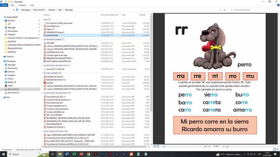Select file 'IMÁGENES SF bloque 3'
Viewport: 280px width, 157px height.
(55, 32)
